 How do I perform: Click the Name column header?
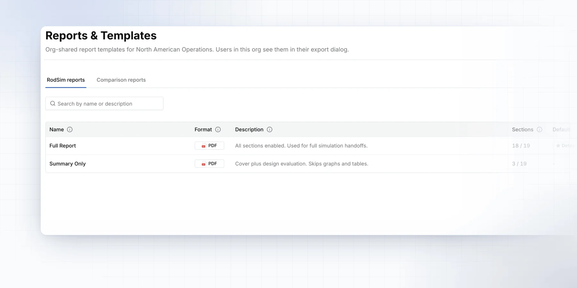(56, 130)
